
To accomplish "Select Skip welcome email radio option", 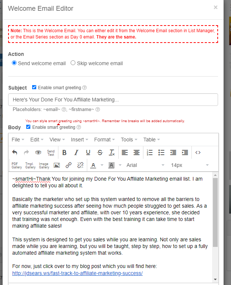I will (x=73, y=63).
